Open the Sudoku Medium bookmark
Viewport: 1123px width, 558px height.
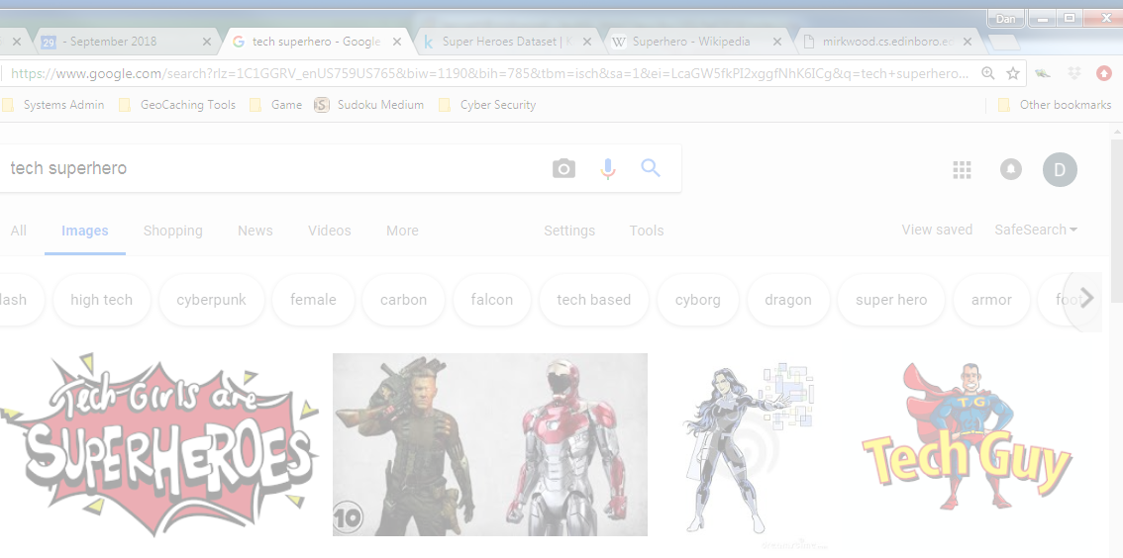point(369,105)
